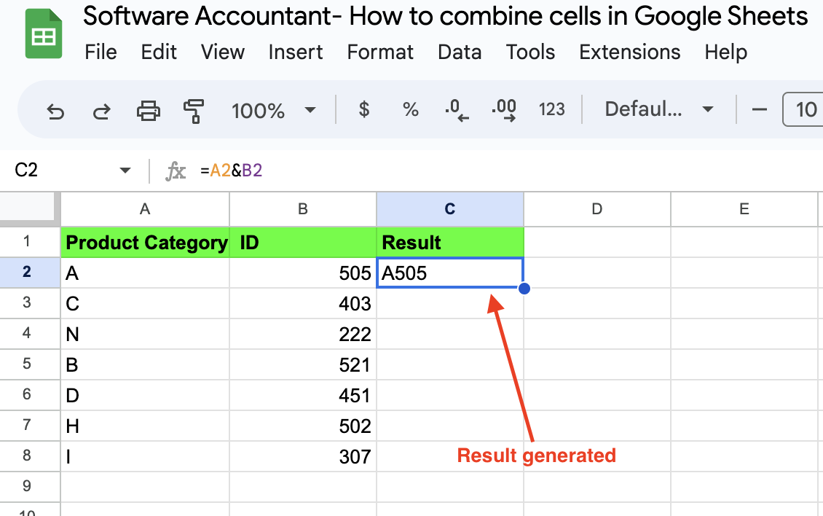Format as currency with dollar icon
Image resolution: width=823 pixels, height=516 pixels.
363,109
